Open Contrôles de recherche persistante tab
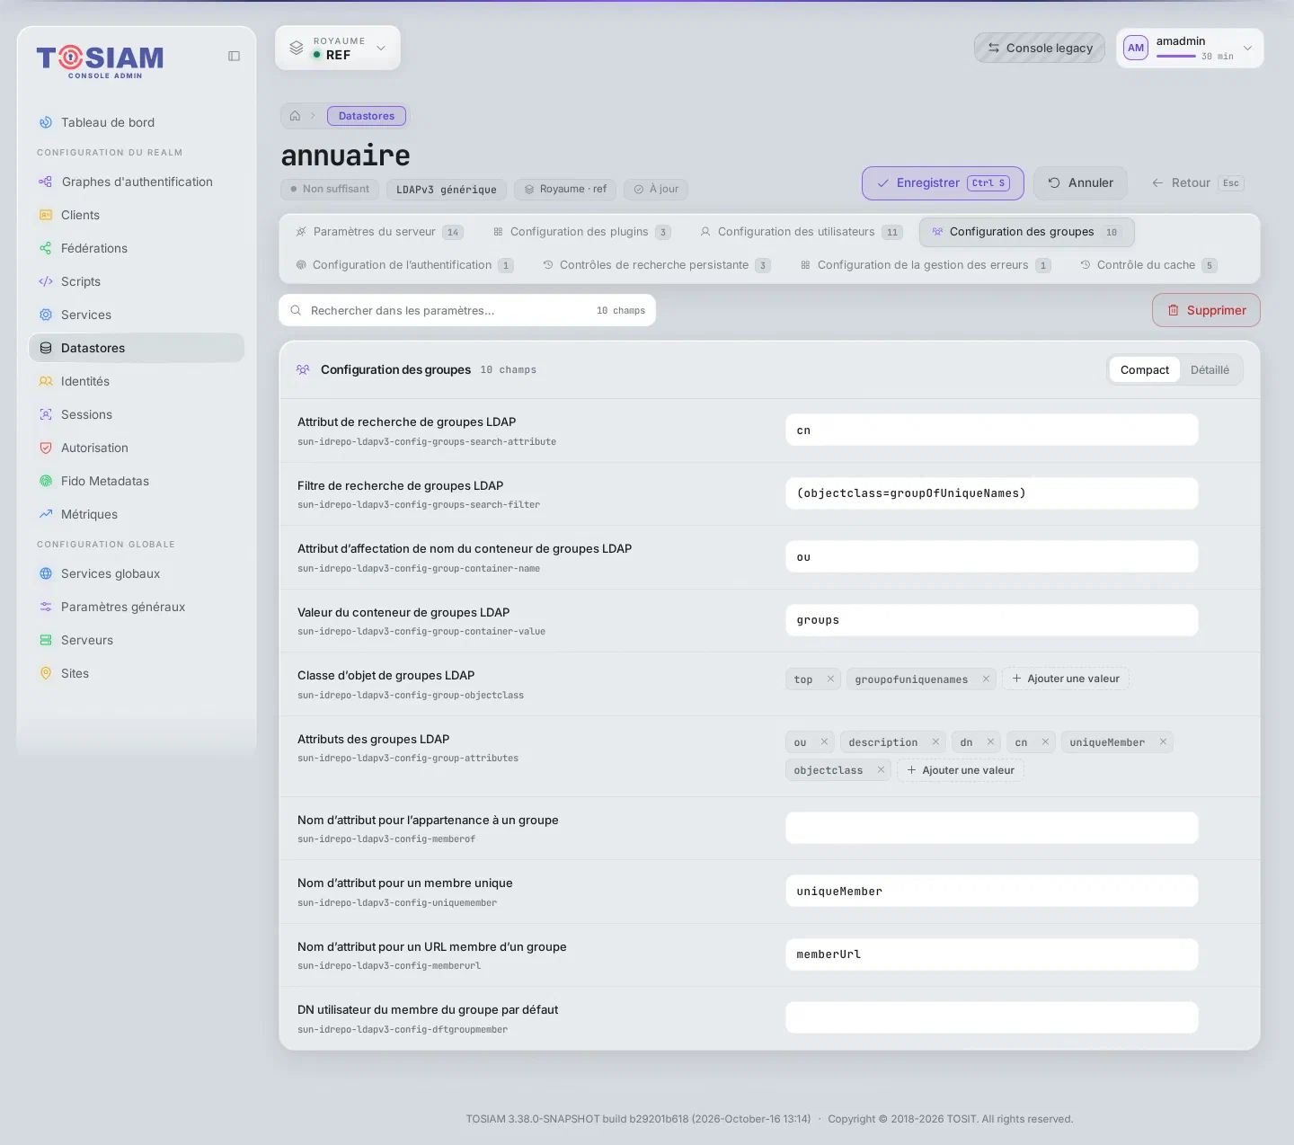The height and width of the screenshot is (1145, 1294). tap(656, 265)
